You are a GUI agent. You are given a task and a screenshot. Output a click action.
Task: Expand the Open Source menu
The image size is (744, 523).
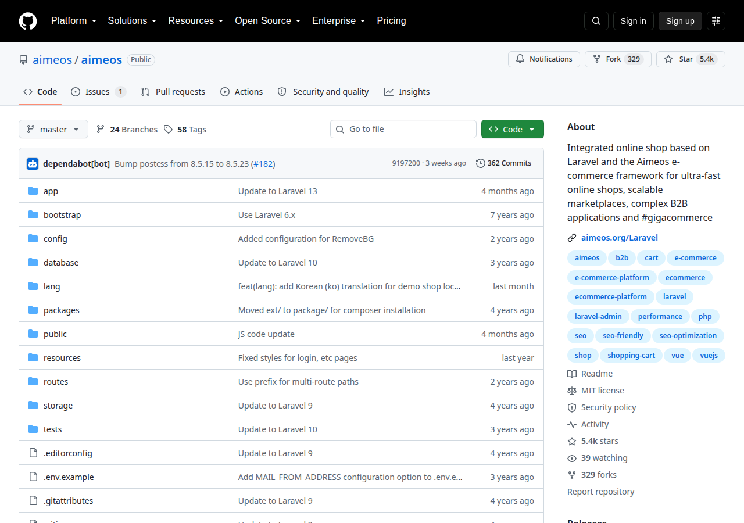pyautogui.click(x=268, y=21)
